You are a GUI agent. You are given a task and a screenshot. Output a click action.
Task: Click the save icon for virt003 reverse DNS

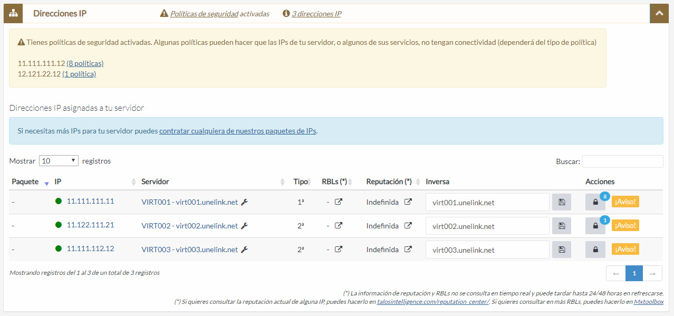(x=561, y=250)
